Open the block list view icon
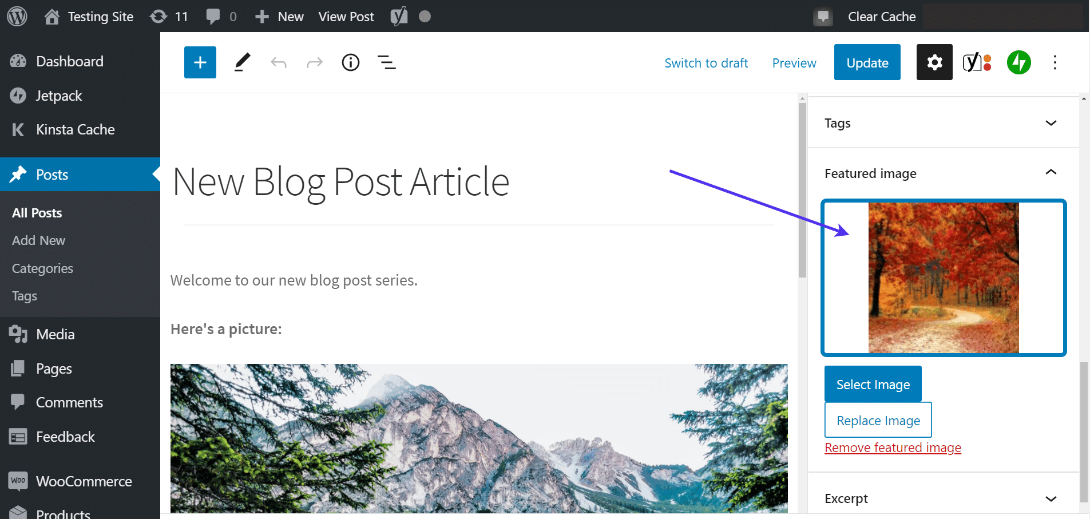Screen dimensions: 1090x519 387,62
